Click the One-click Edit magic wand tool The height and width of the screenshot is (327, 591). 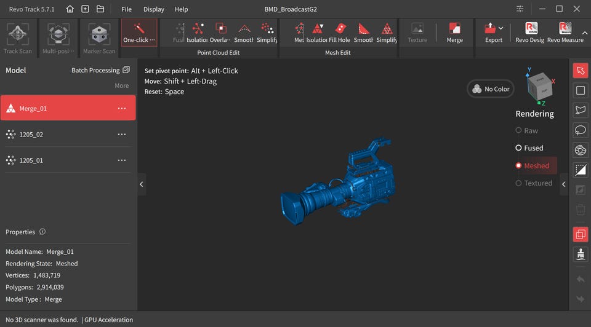[139, 32]
